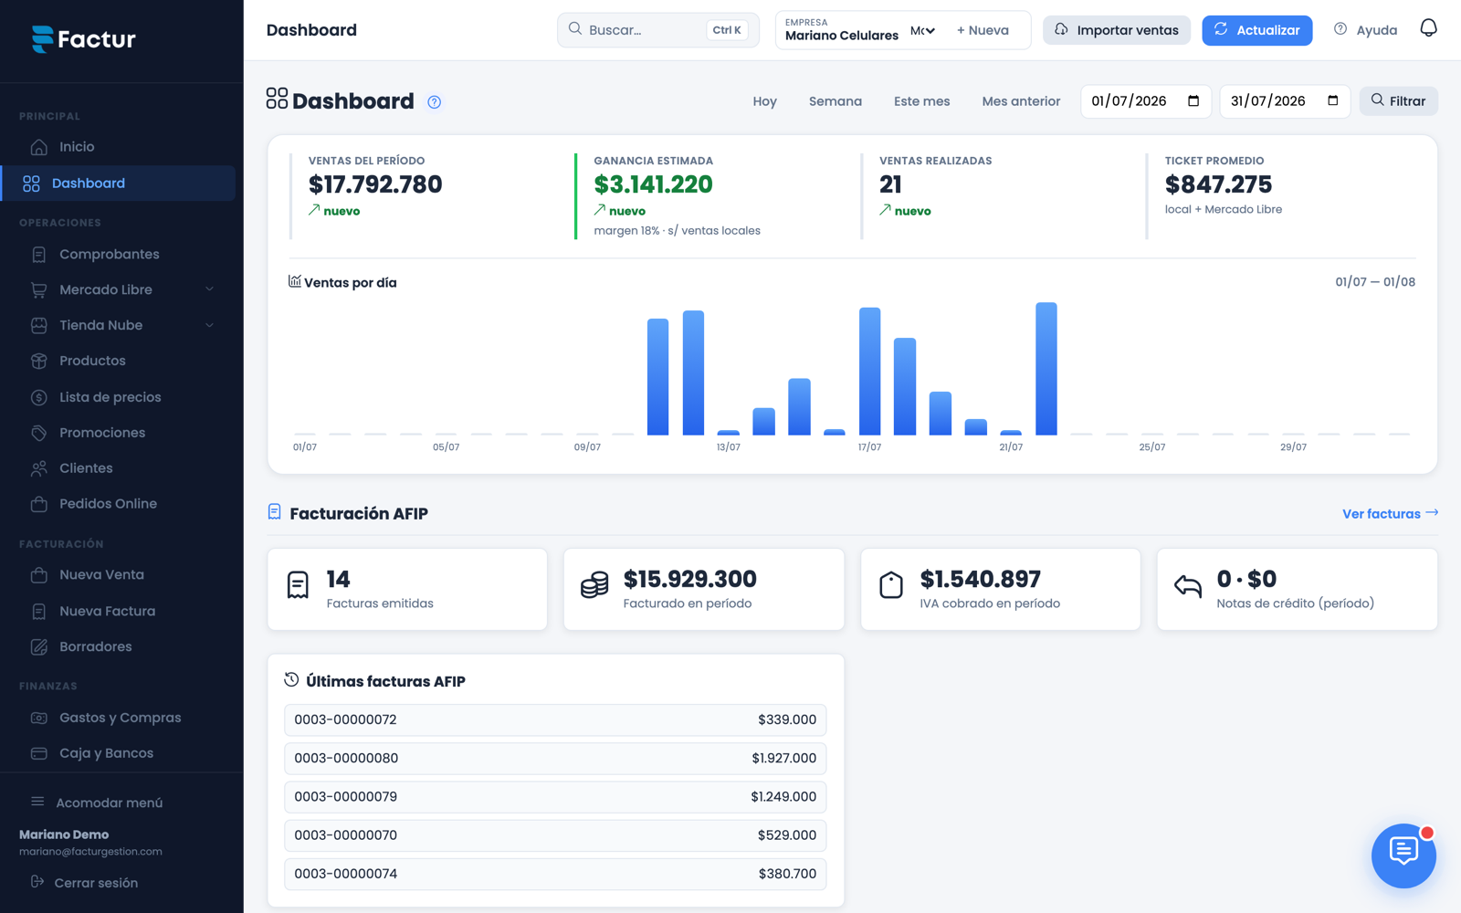The width and height of the screenshot is (1461, 913).
Task: Click the + Nueva empresa button
Action: (x=983, y=30)
